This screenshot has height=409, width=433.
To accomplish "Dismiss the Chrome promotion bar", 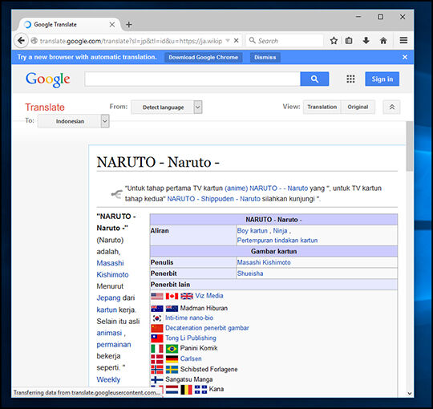I will coord(265,57).
